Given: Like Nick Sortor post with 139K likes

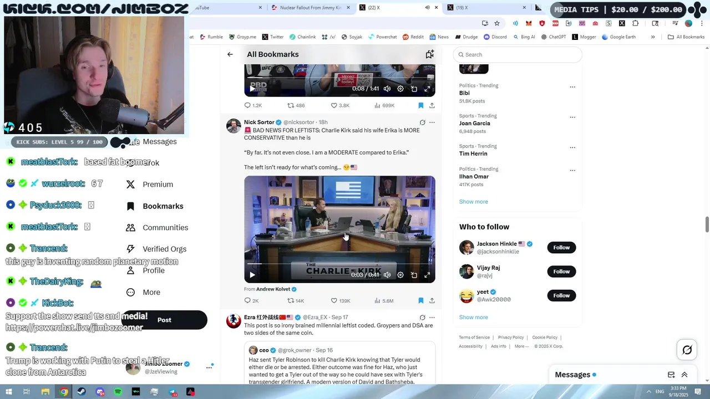Looking at the screenshot, I should coord(340,300).
